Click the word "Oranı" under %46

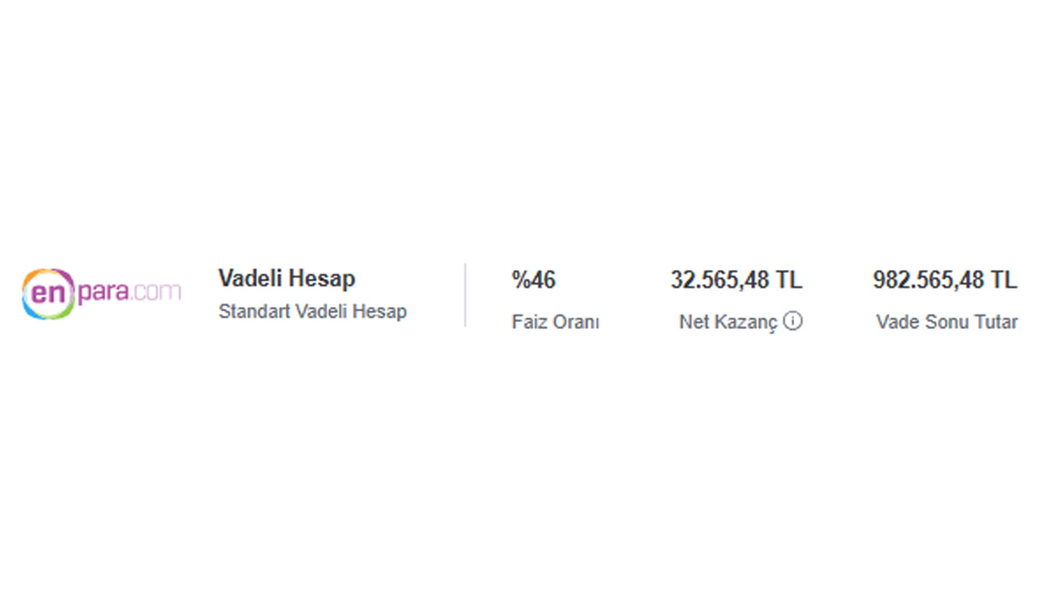click(x=576, y=322)
